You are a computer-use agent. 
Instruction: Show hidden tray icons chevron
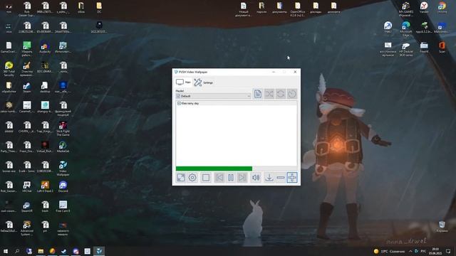point(410,251)
